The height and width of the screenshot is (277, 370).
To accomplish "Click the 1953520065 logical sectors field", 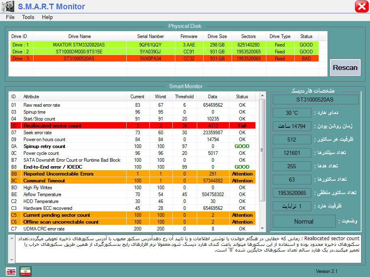I will [292, 193].
